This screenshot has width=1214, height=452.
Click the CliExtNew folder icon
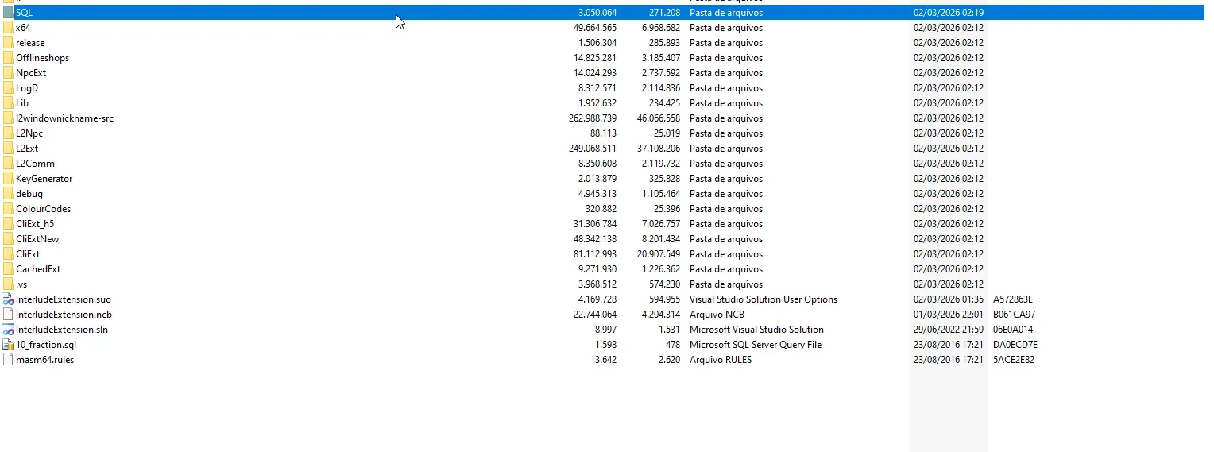[8, 239]
